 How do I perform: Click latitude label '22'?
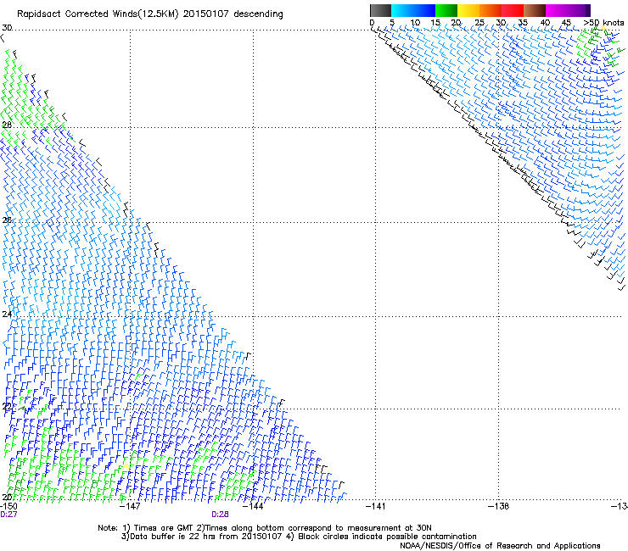7,407
